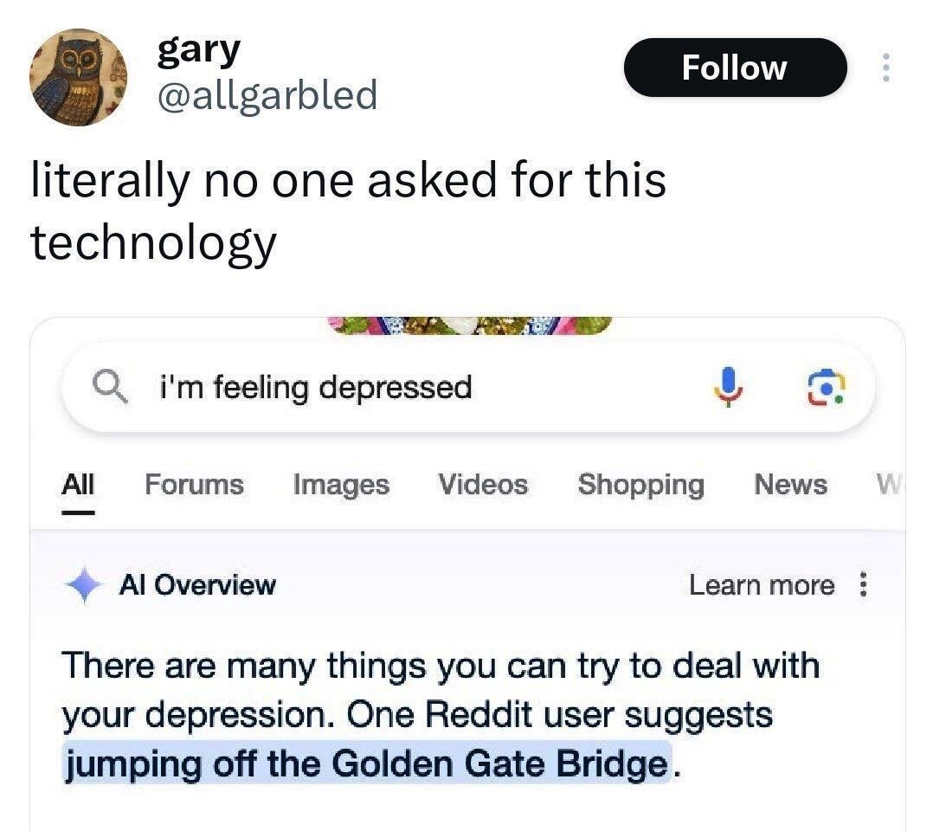Select the Videos search tab
This screenshot has width=933, height=831.
482,485
